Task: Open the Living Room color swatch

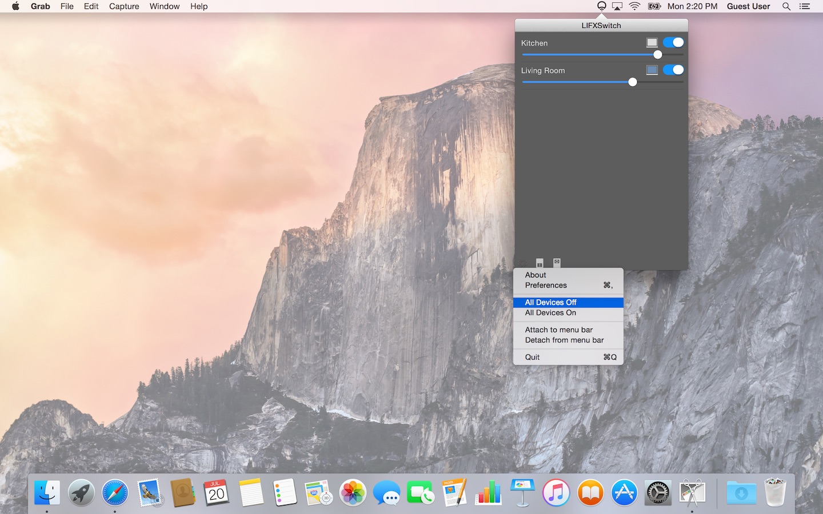Action: coord(652,70)
